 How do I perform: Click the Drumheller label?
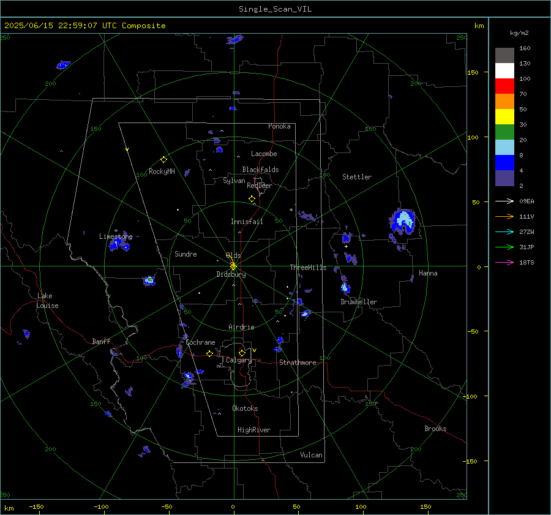pos(359,302)
